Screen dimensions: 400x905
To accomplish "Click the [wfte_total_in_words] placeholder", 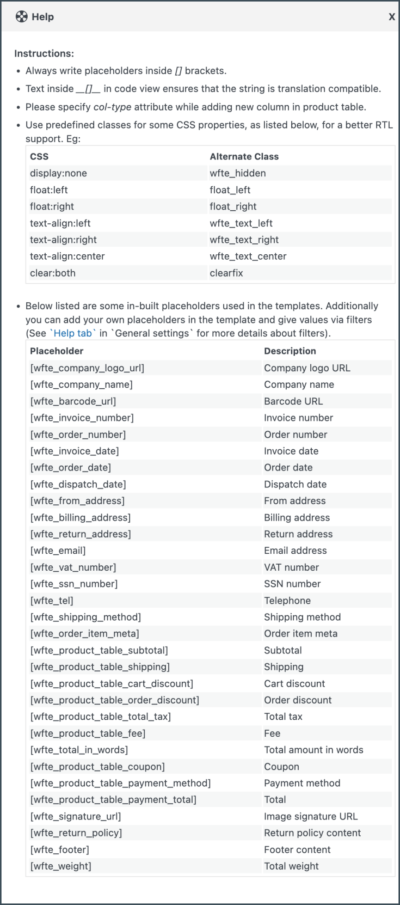I will pos(79,750).
